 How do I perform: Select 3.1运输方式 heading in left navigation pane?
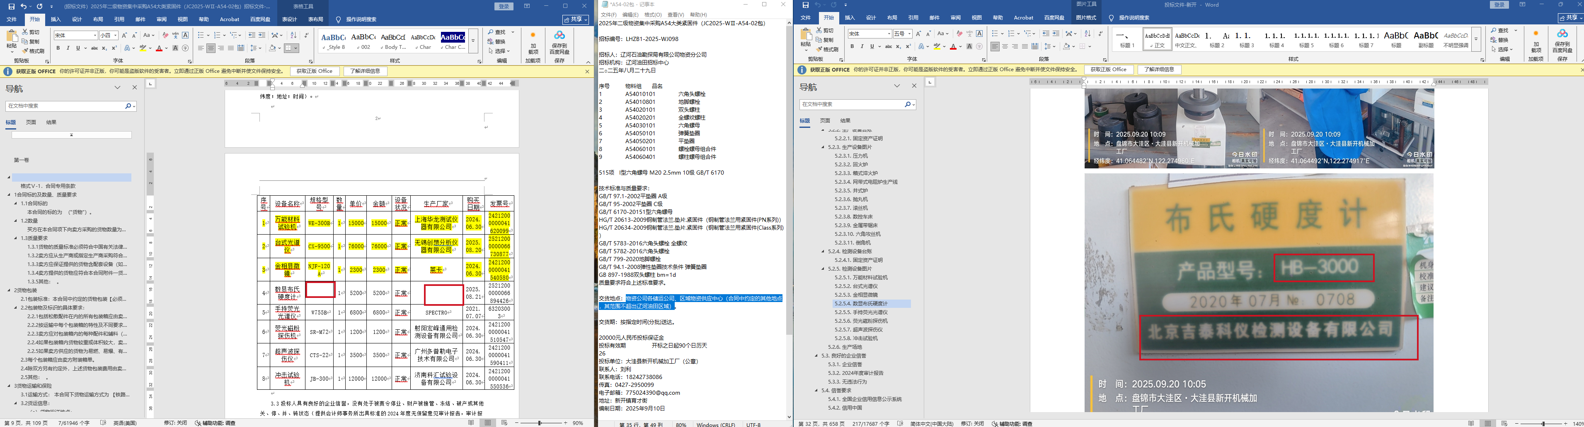coord(75,394)
